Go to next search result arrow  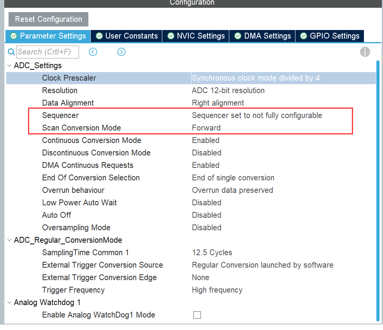[x=121, y=52]
